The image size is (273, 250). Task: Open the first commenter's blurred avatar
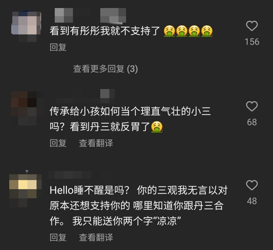pyautogui.click(x=26, y=26)
